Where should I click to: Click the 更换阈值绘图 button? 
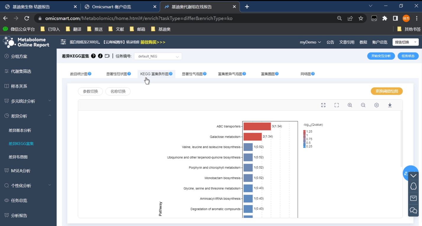387,91
